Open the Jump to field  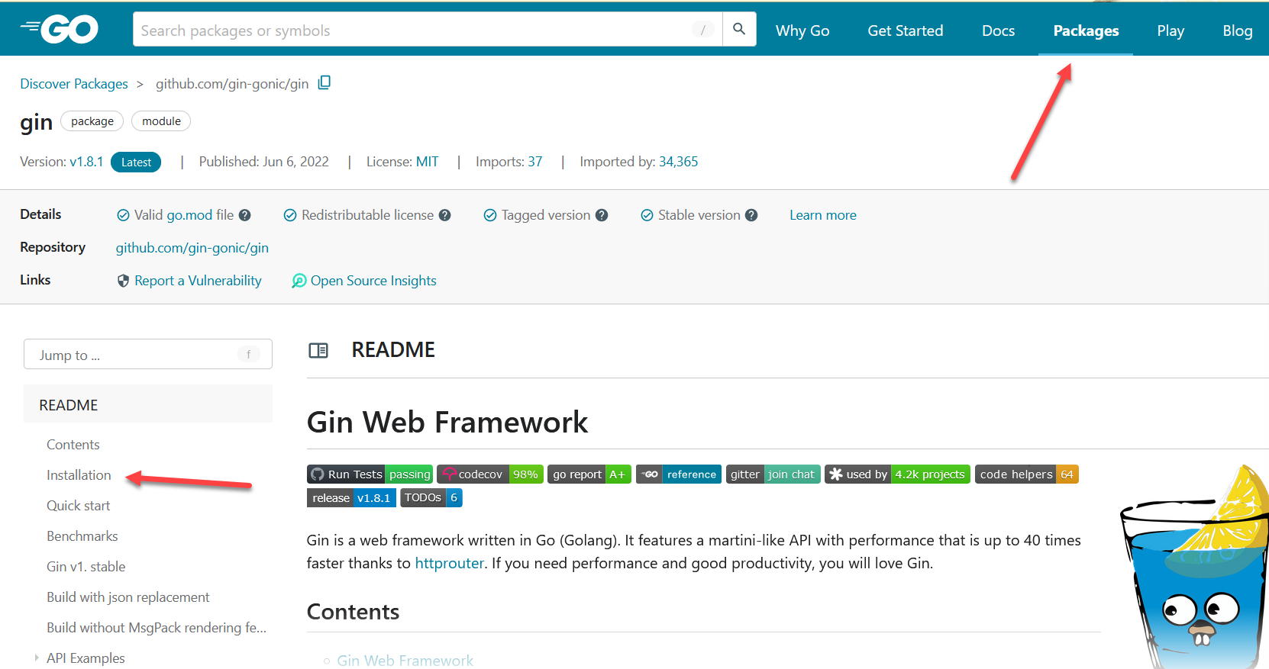coord(147,355)
